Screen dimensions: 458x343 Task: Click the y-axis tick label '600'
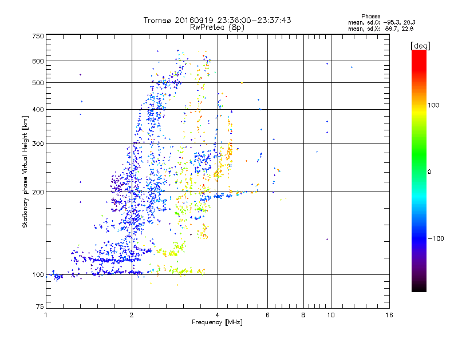click(x=38, y=61)
